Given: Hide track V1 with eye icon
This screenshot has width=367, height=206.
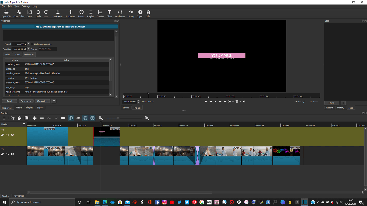Looking at the screenshot, I should pyautogui.click(x=12, y=154).
